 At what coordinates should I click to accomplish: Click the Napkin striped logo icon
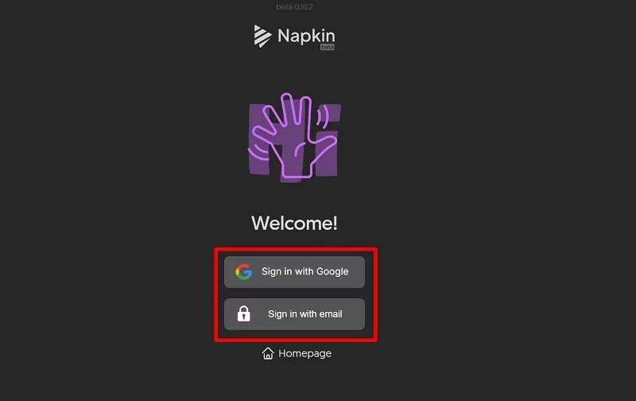(262, 36)
